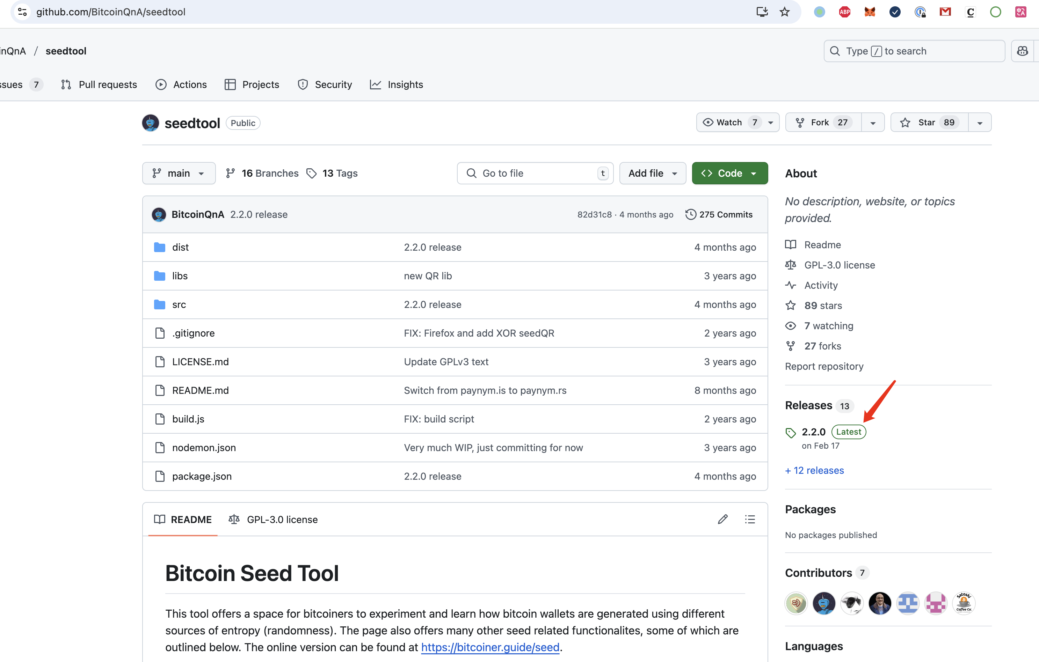Open 275 Commits history
The height and width of the screenshot is (662, 1039).
(719, 214)
